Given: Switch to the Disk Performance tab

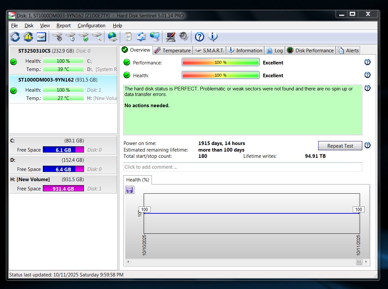Looking at the screenshot, I should (x=310, y=50).
